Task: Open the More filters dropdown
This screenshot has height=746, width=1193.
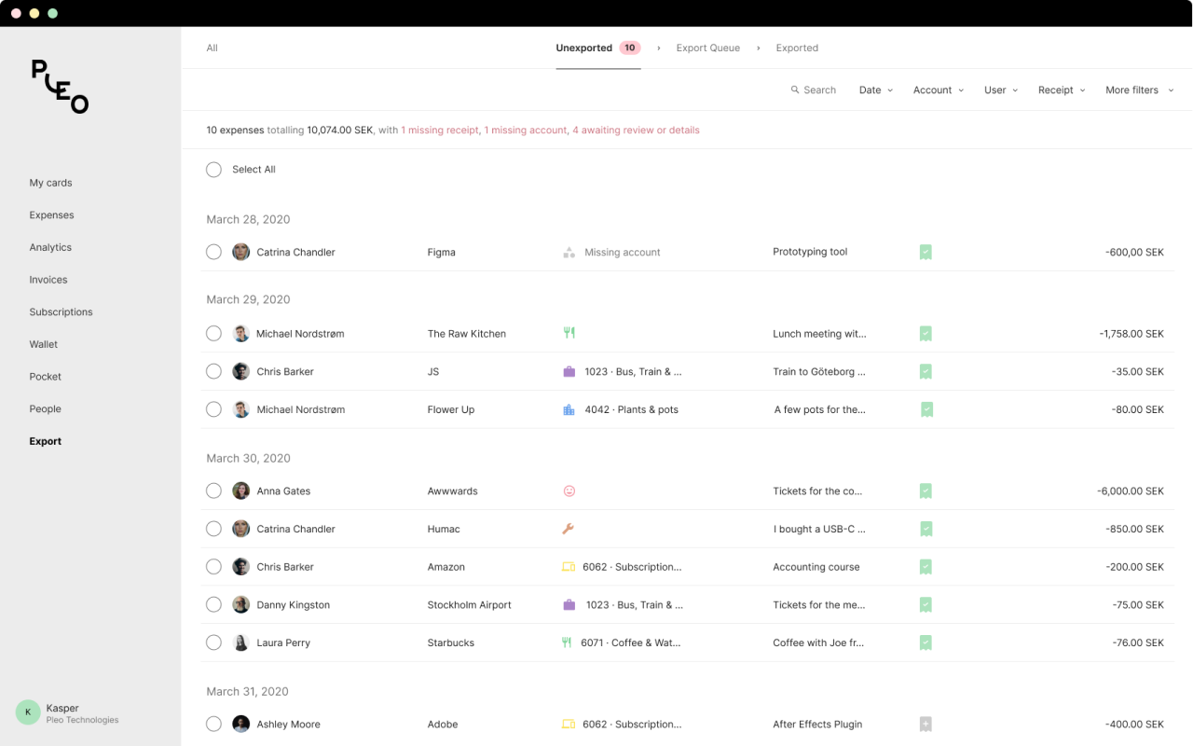Action: (1138, 90)
